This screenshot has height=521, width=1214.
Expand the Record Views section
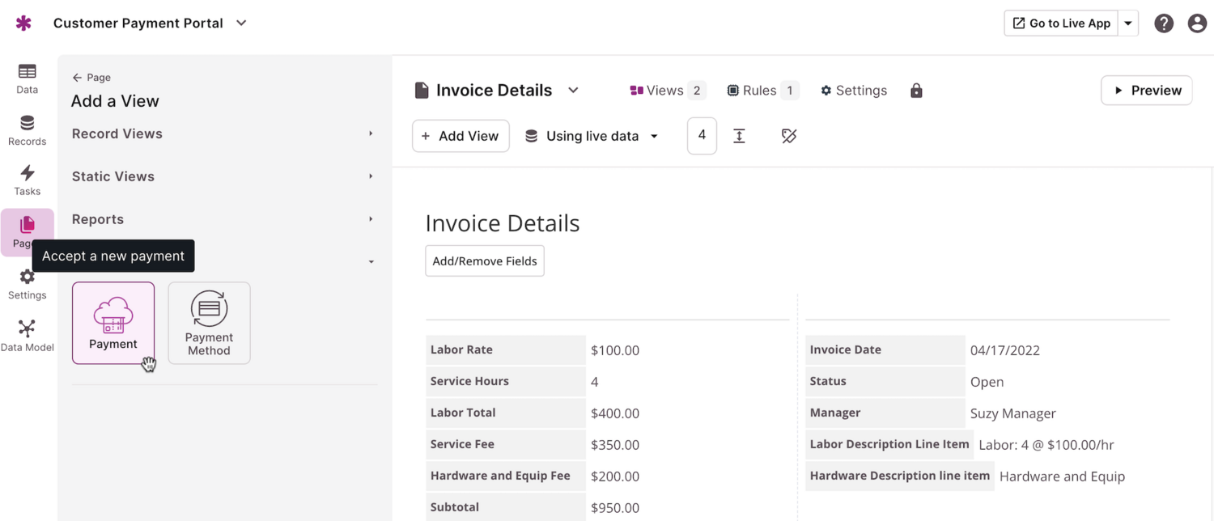pyautogui.click(x=221, y=133)
